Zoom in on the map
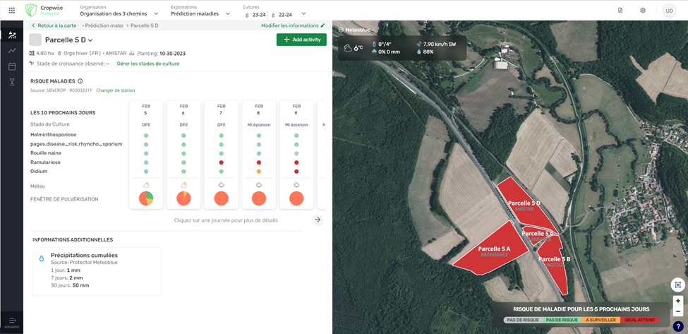The image size is (688, 334). (x=677, y=301)
